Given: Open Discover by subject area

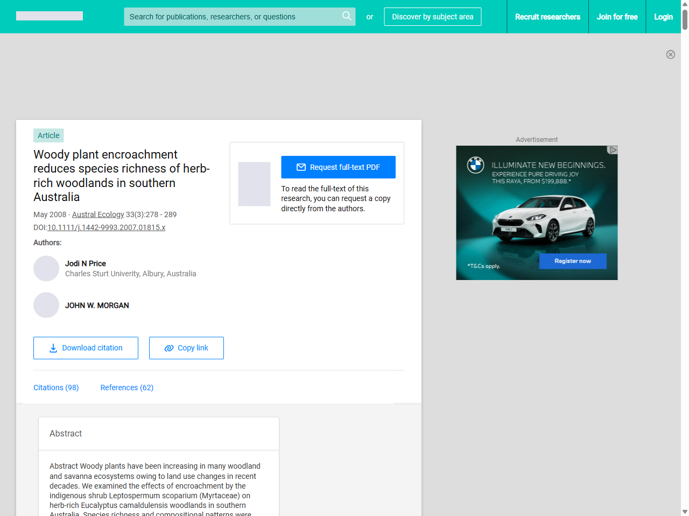Looking at the screenshot, I should tap(432, 17).
